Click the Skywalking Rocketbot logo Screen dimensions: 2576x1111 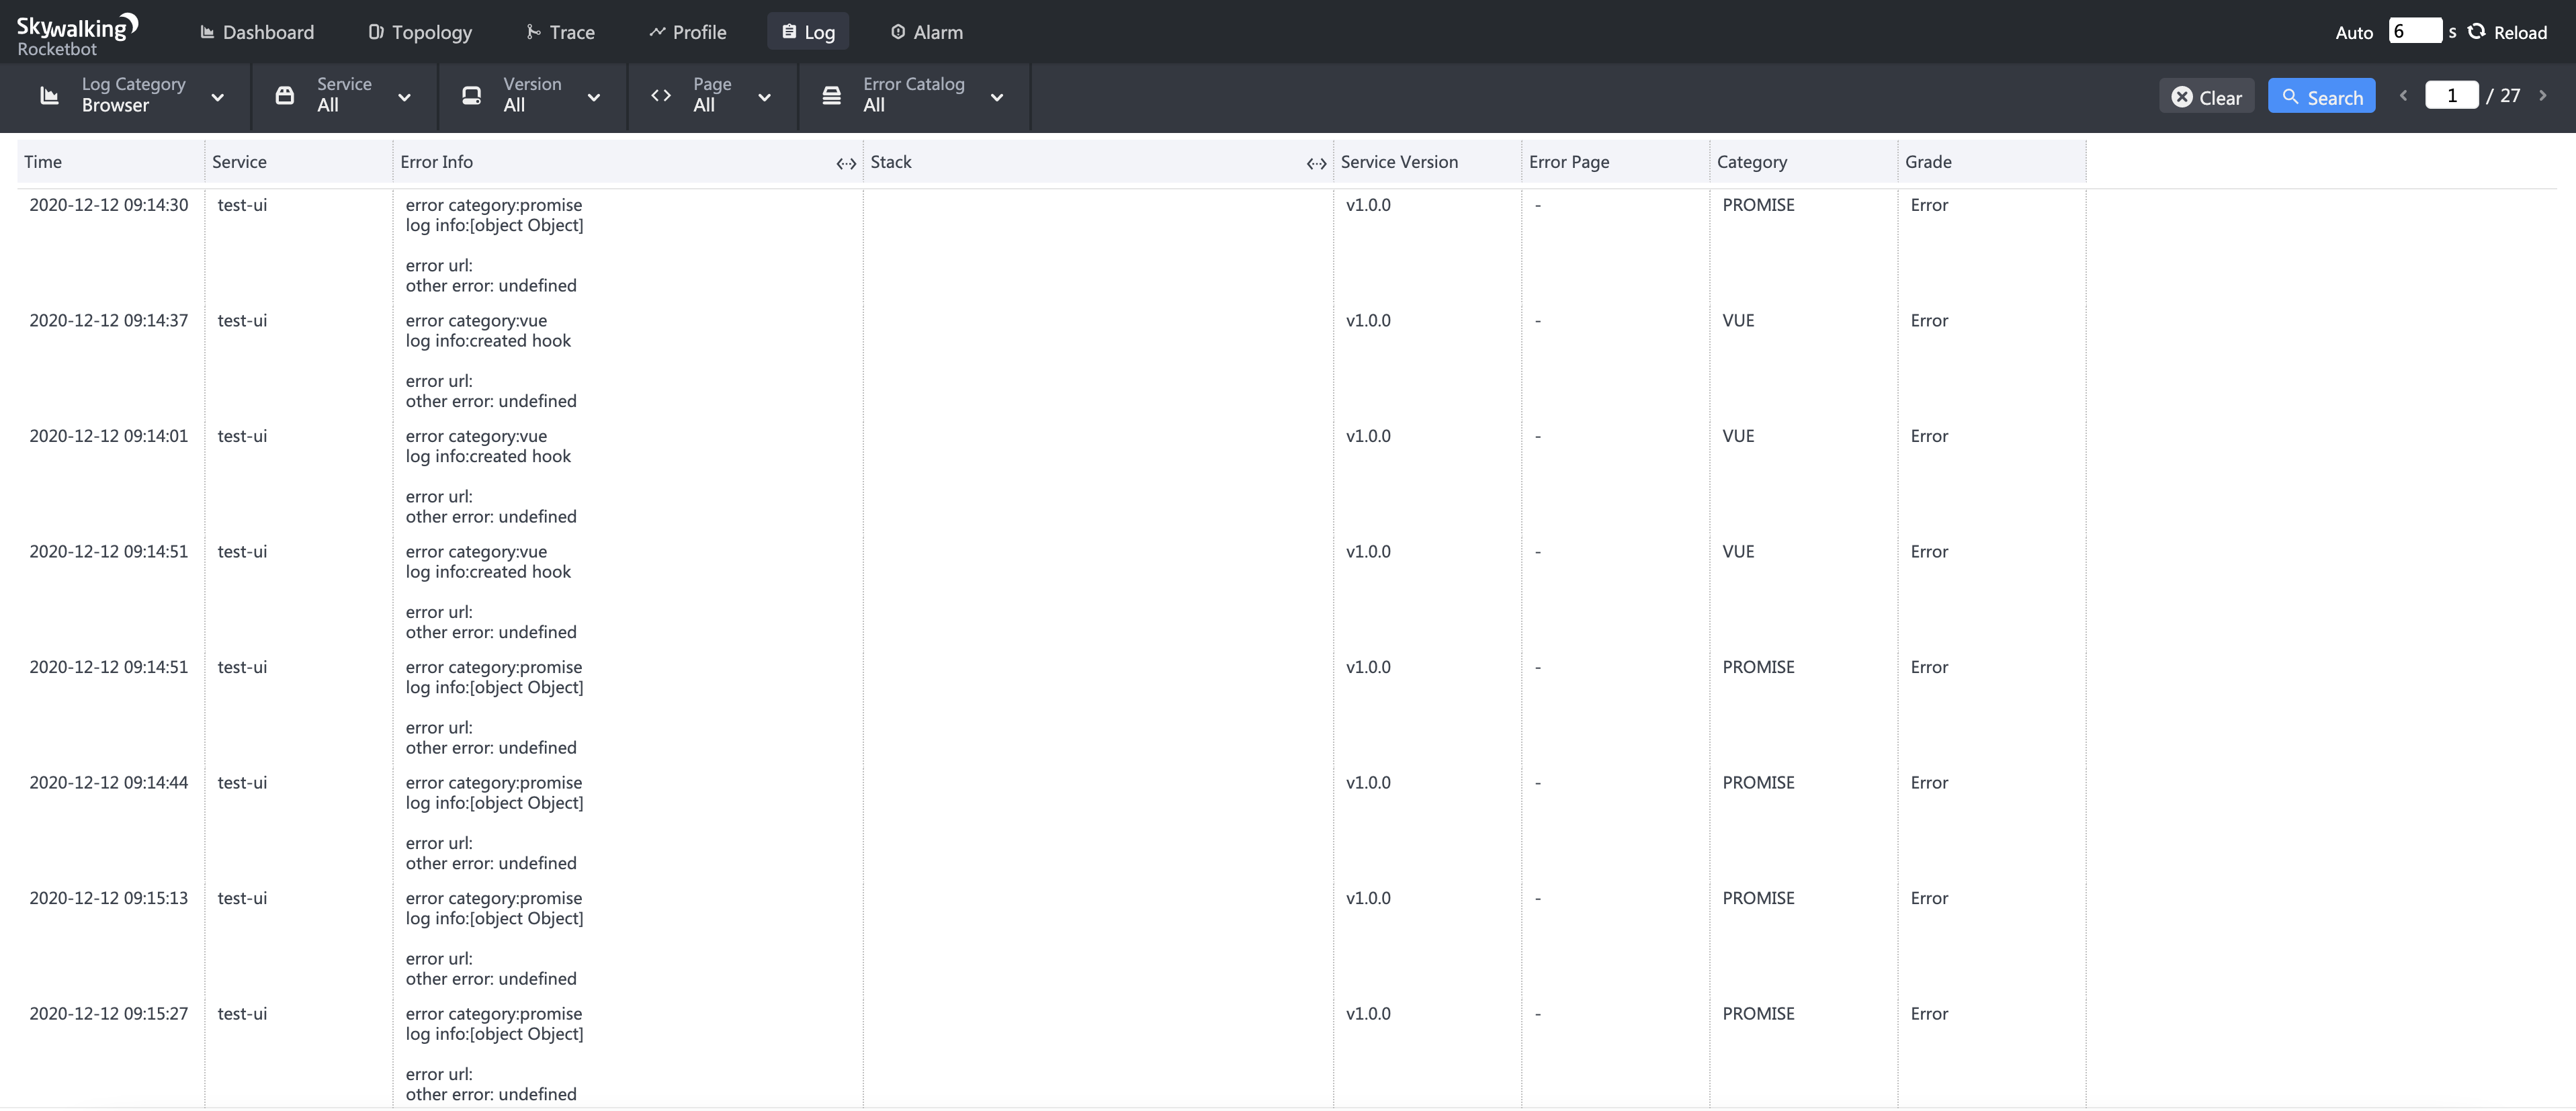76,33
